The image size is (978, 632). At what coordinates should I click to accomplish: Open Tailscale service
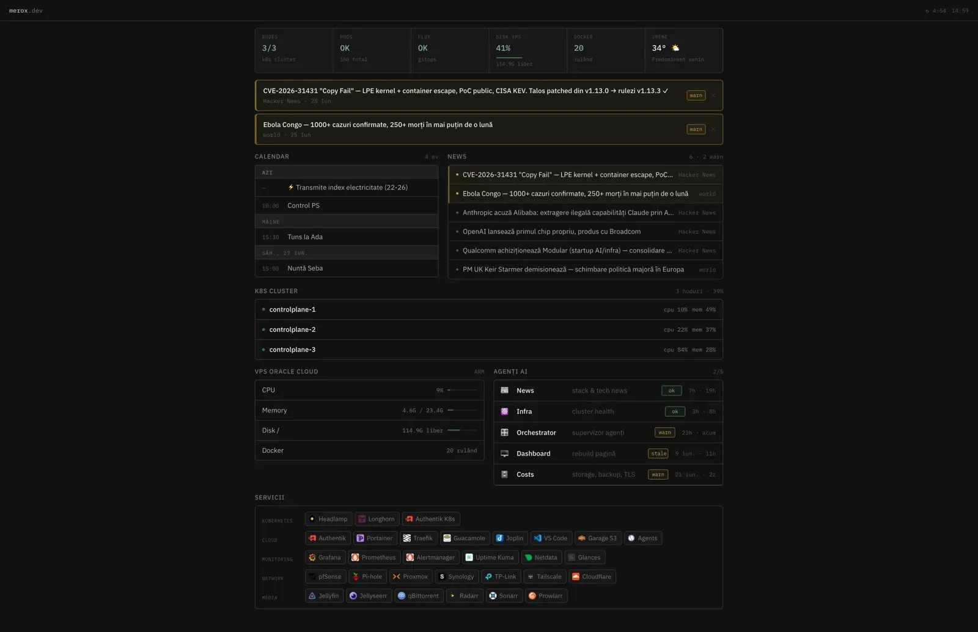[545, 576]
